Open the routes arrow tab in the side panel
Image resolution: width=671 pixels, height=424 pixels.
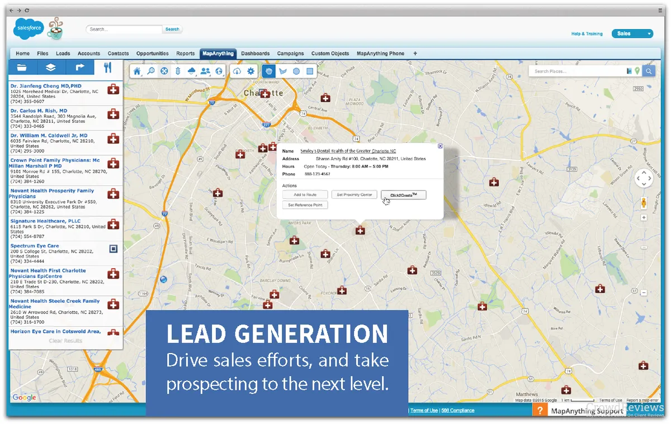pos(79,68)
